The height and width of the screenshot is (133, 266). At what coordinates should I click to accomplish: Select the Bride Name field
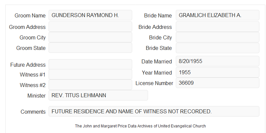217,15
